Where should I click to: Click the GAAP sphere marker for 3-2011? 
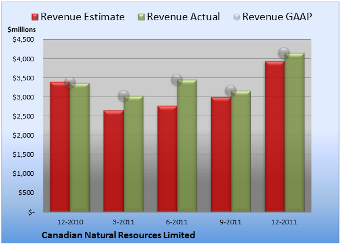124,96
